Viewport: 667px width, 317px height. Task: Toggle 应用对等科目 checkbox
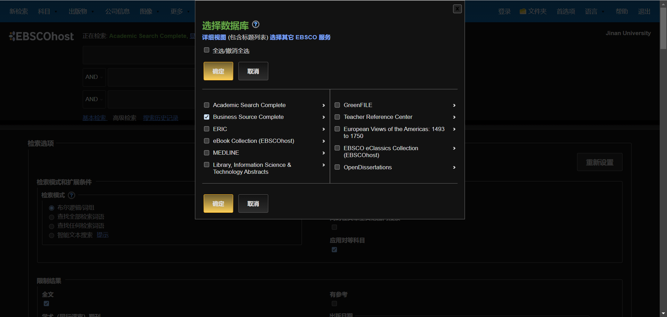[x=334, y=250]
